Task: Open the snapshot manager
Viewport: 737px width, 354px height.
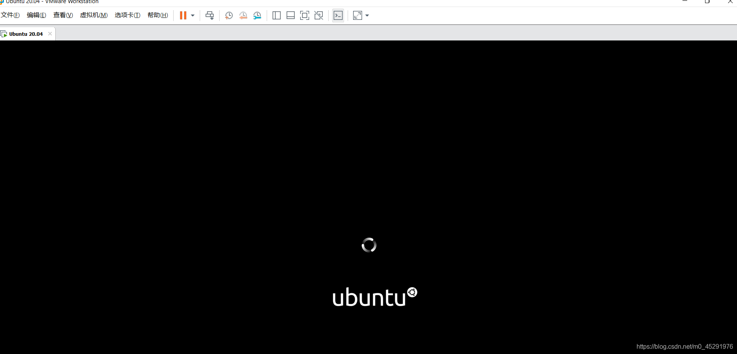Action: click(257, 16)
